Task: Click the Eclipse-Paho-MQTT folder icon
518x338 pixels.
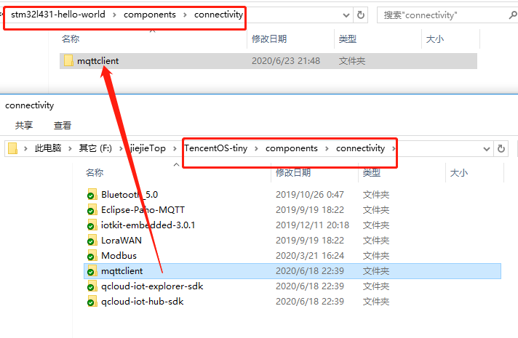Action: pyautogui.click(x=92, y=210)
